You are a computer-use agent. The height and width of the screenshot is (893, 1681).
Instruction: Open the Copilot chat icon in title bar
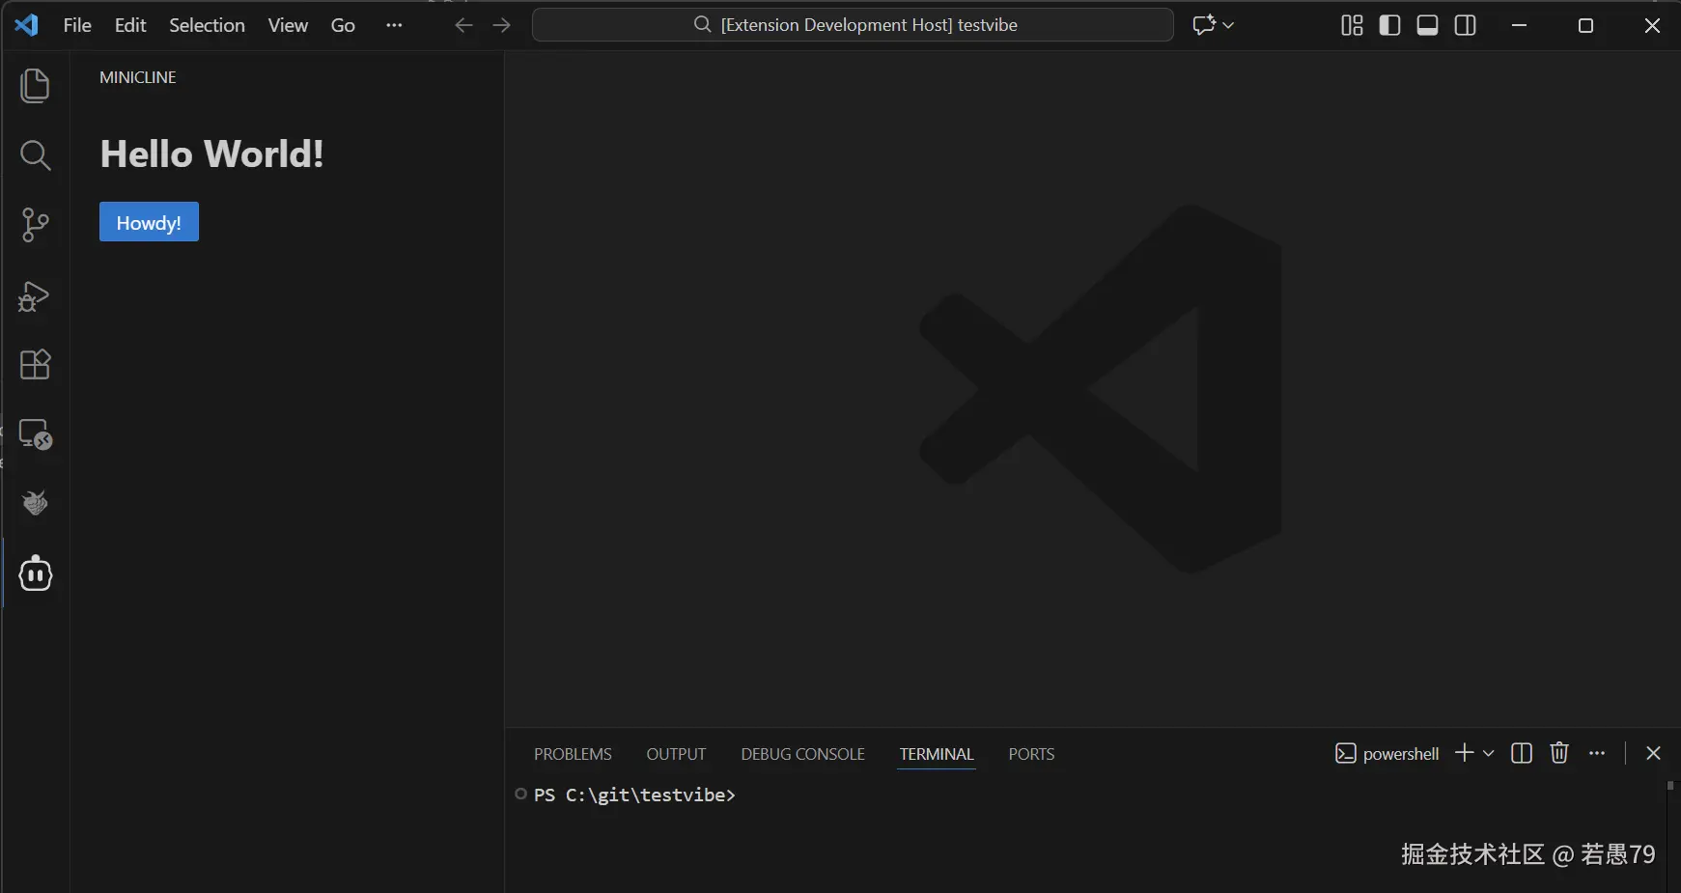coord(1204,25)
